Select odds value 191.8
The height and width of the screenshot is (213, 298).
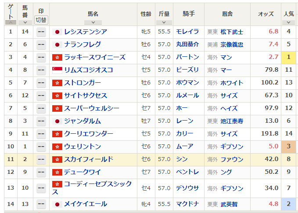point(270,133)
